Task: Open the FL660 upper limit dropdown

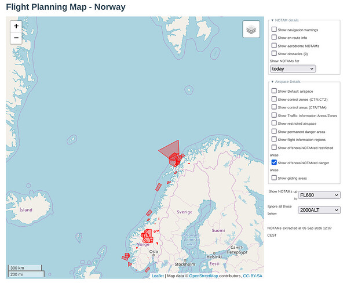Action: (319, 195)
